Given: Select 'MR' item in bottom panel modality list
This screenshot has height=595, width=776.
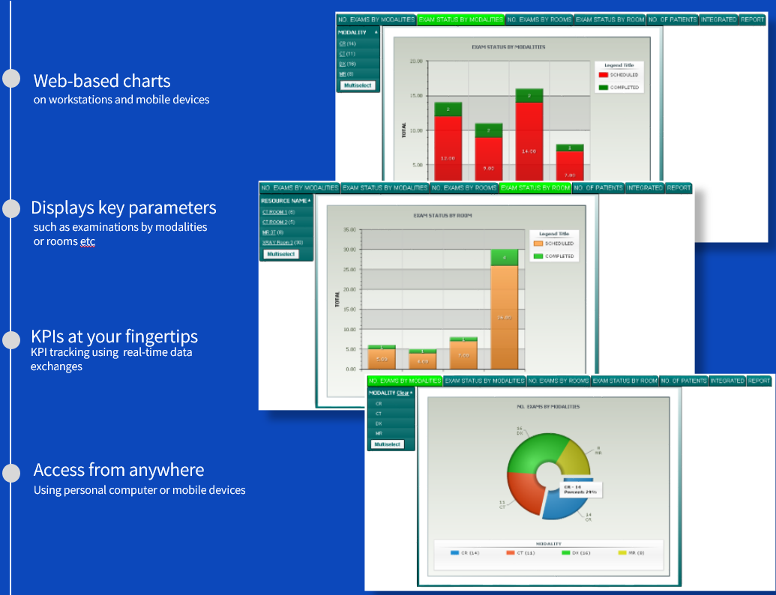Looking at the screenshot, I should 379,433.
